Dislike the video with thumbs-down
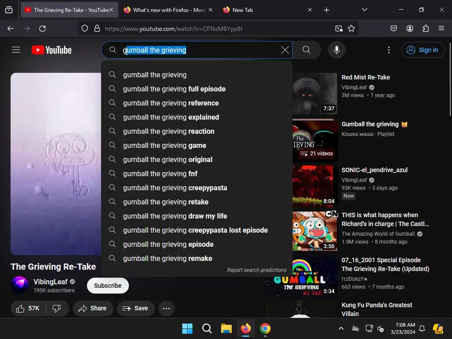Screen dimensions: 452x339 click(57, 308)
